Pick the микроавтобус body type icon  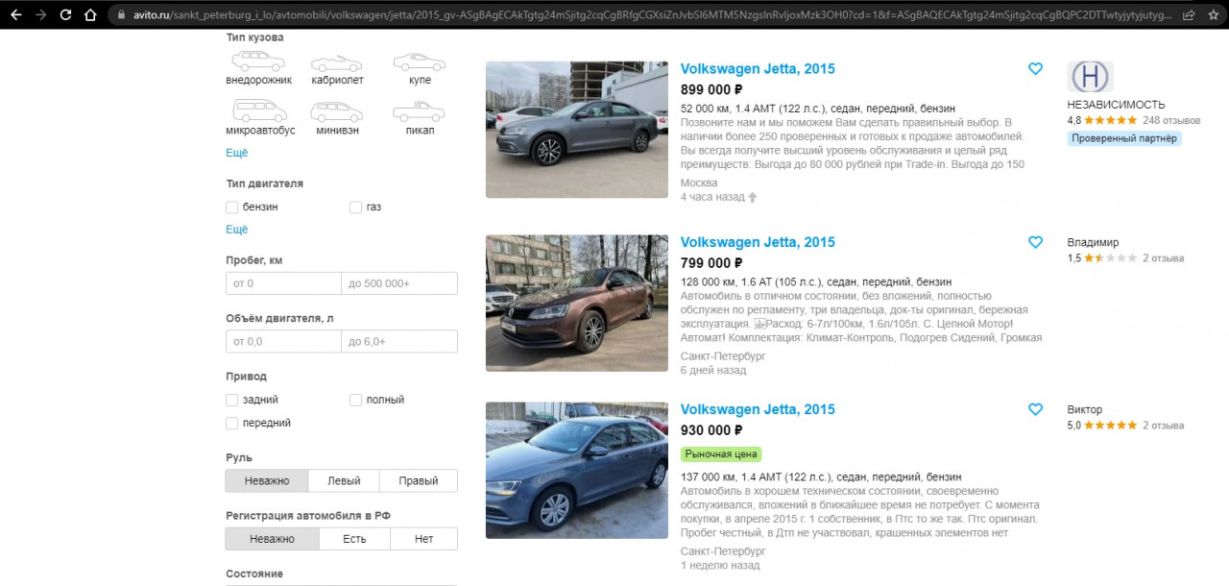click(x=260, y=112)
